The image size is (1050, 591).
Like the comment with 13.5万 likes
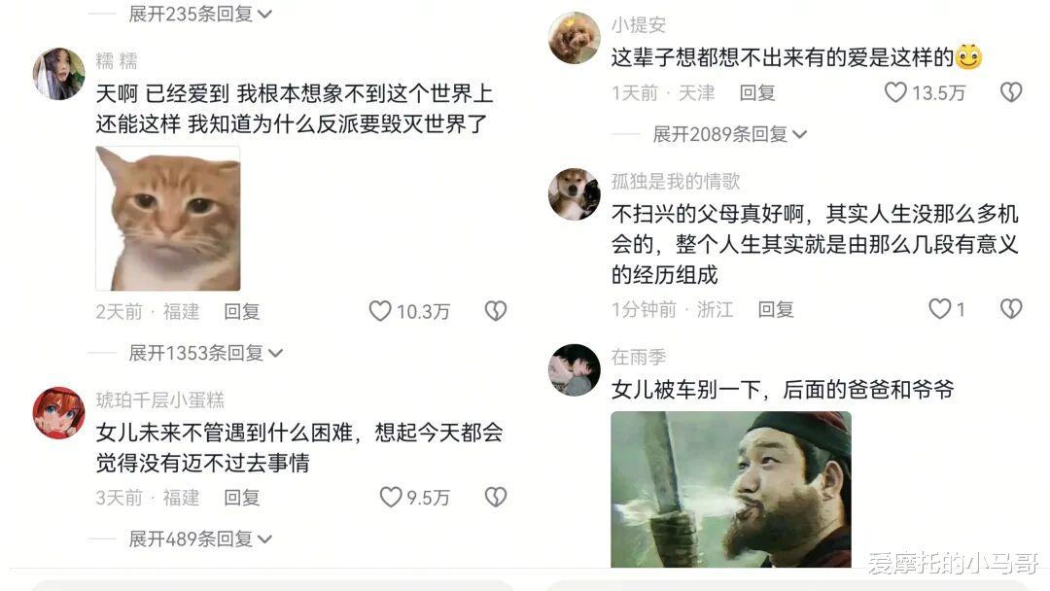tap(895, 92)
